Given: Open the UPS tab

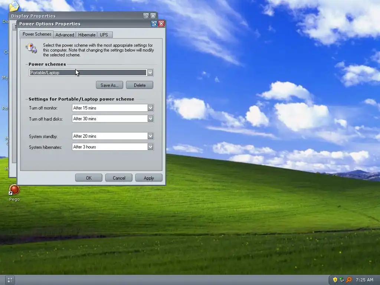Looking at the screenshot, I should click(104, 35).
